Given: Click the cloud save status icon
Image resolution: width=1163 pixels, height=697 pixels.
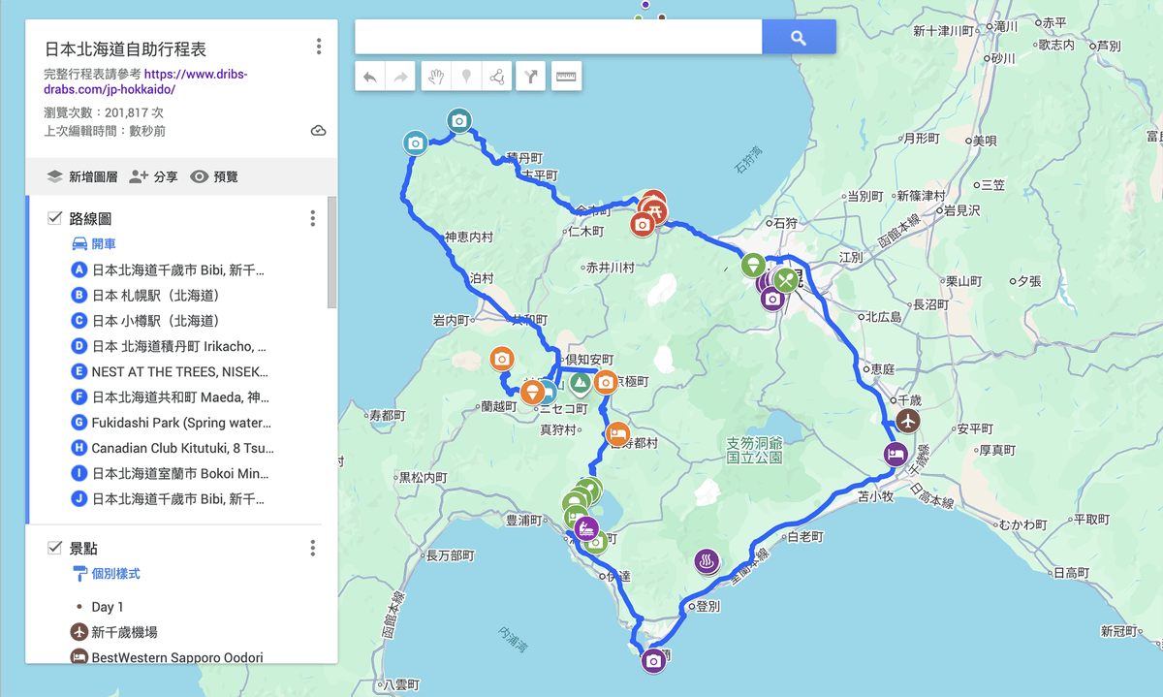Looking at the screenshot, I should click(318, 130).
